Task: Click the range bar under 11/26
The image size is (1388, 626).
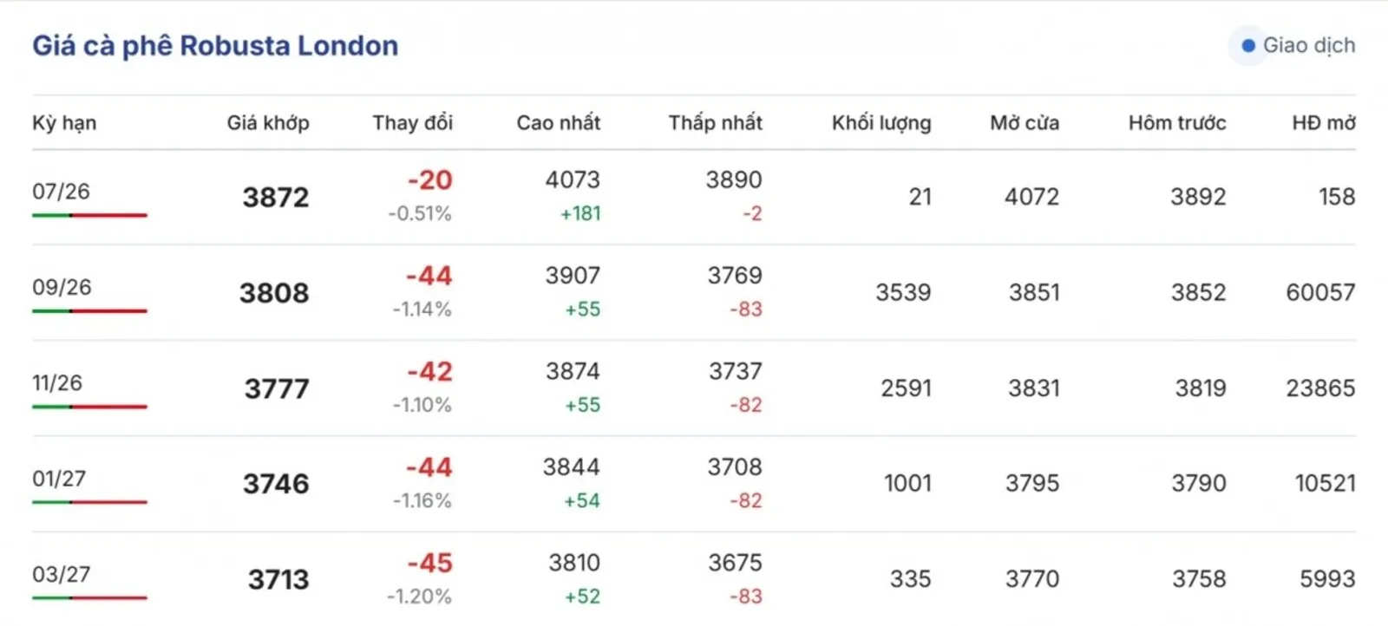Action: coord(89,407)
